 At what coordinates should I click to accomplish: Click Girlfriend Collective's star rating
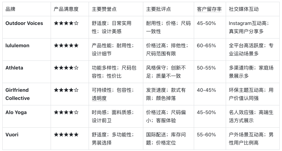pos(66,90)
